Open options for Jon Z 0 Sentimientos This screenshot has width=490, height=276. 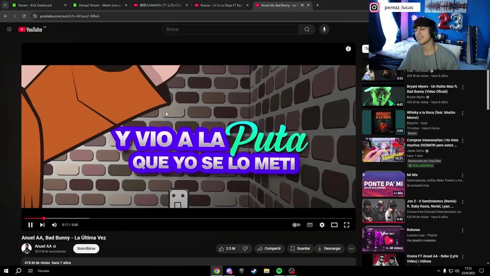coord(462,202)
